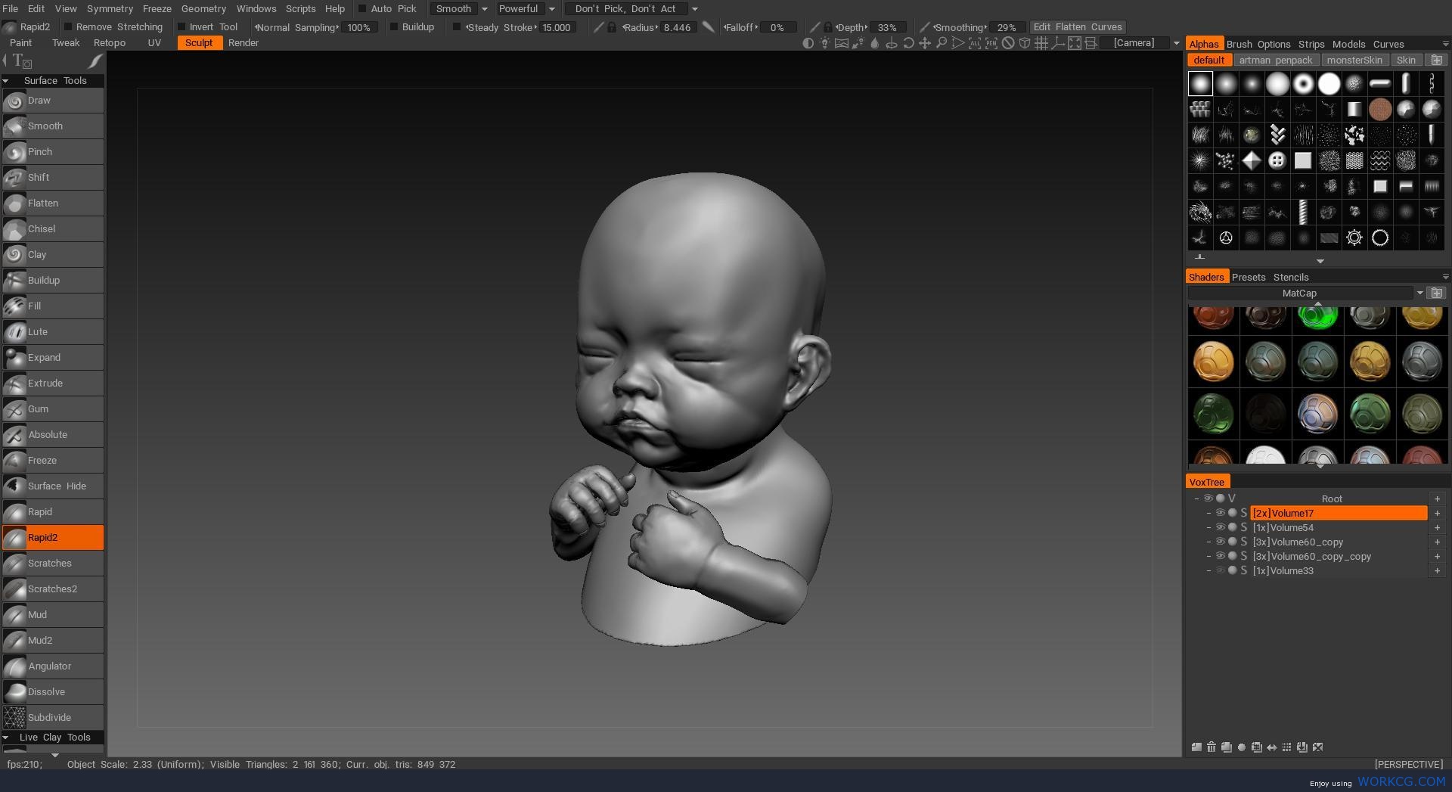
Task: Click the VoxTree new layer icon
Action: pyautogui.click(x=1196, y=747)
